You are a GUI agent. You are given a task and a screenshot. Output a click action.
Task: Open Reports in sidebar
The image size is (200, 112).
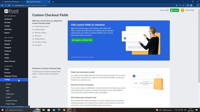click(7, 33)
